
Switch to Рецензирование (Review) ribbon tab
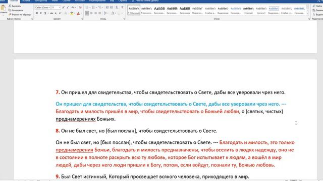pyautogui.click(x=97, y=1)
